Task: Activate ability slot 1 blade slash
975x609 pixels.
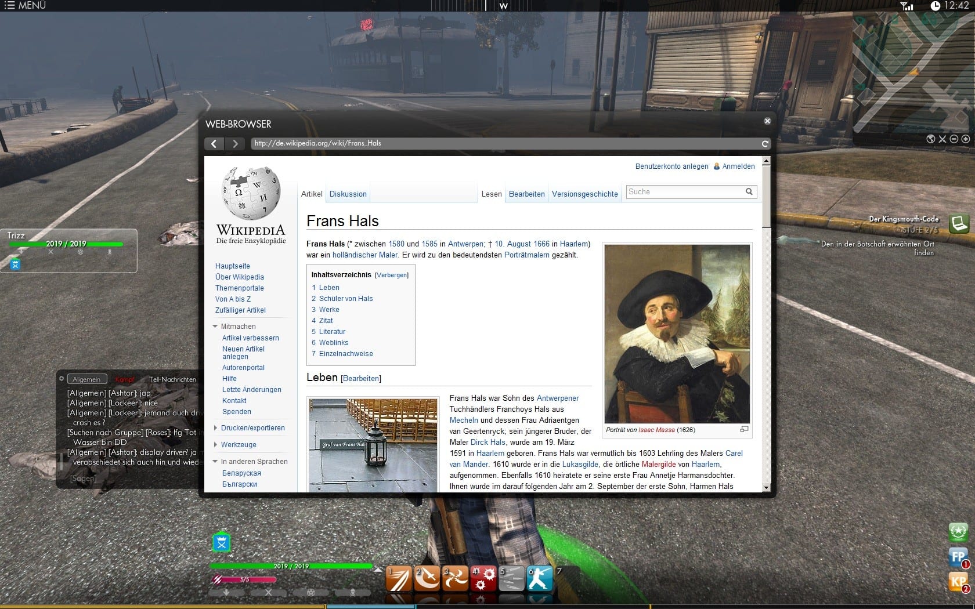Action: click(399, 578)
